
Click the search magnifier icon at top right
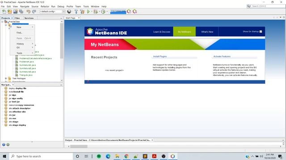tap(248, 6)
